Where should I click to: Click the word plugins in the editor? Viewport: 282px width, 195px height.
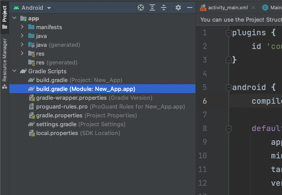pyautogui.click(x=249, y=33)
